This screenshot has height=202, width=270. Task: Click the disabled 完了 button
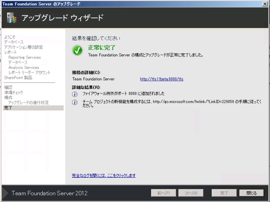click(224, 193)
